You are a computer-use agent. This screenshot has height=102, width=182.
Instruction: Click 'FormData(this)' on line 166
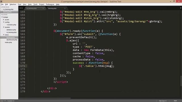(x=102, y=50)
